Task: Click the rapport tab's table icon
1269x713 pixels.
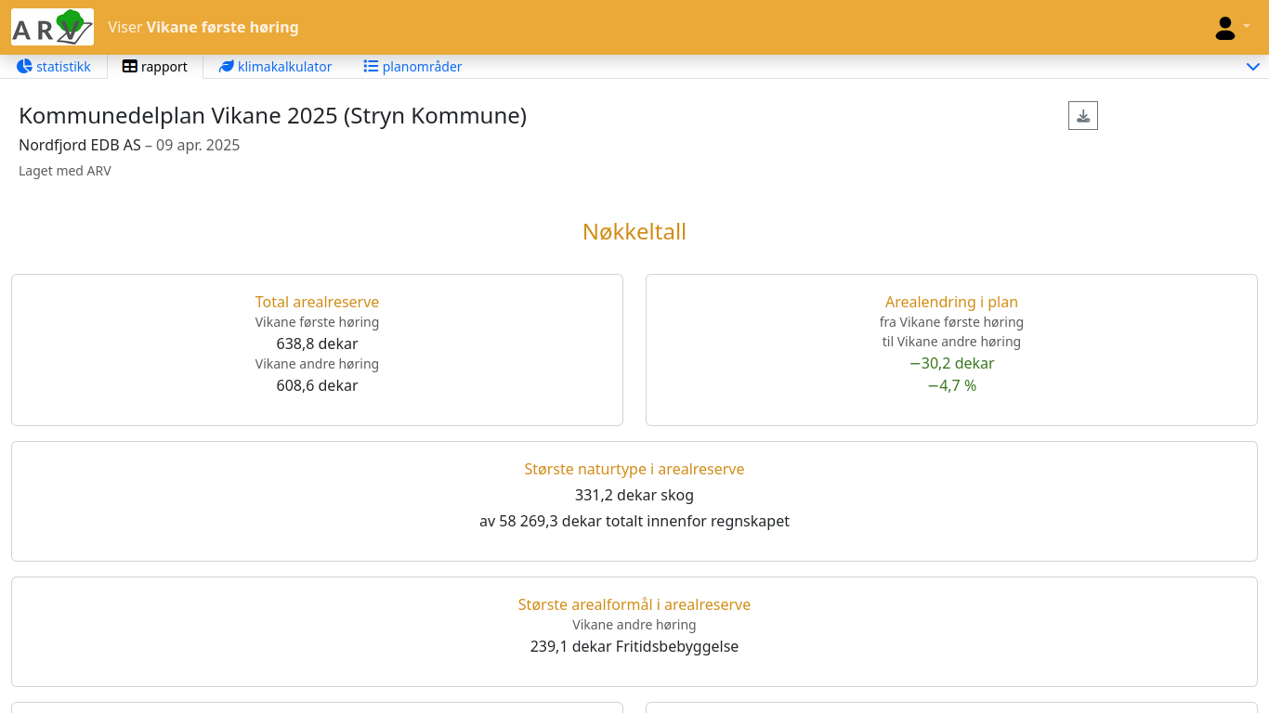Action: pyautogui.click(x=130, y=67)
